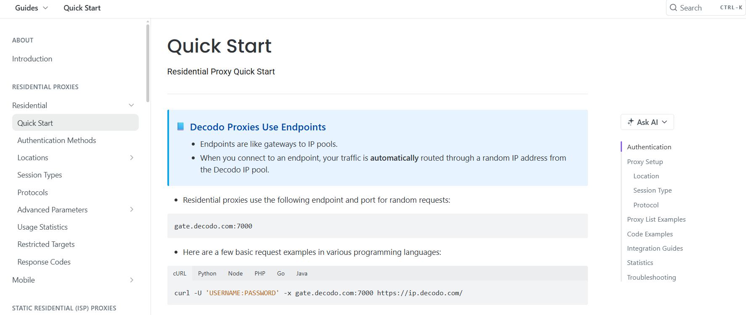Click the sidebar vertical scrollbar

point(148,63)
